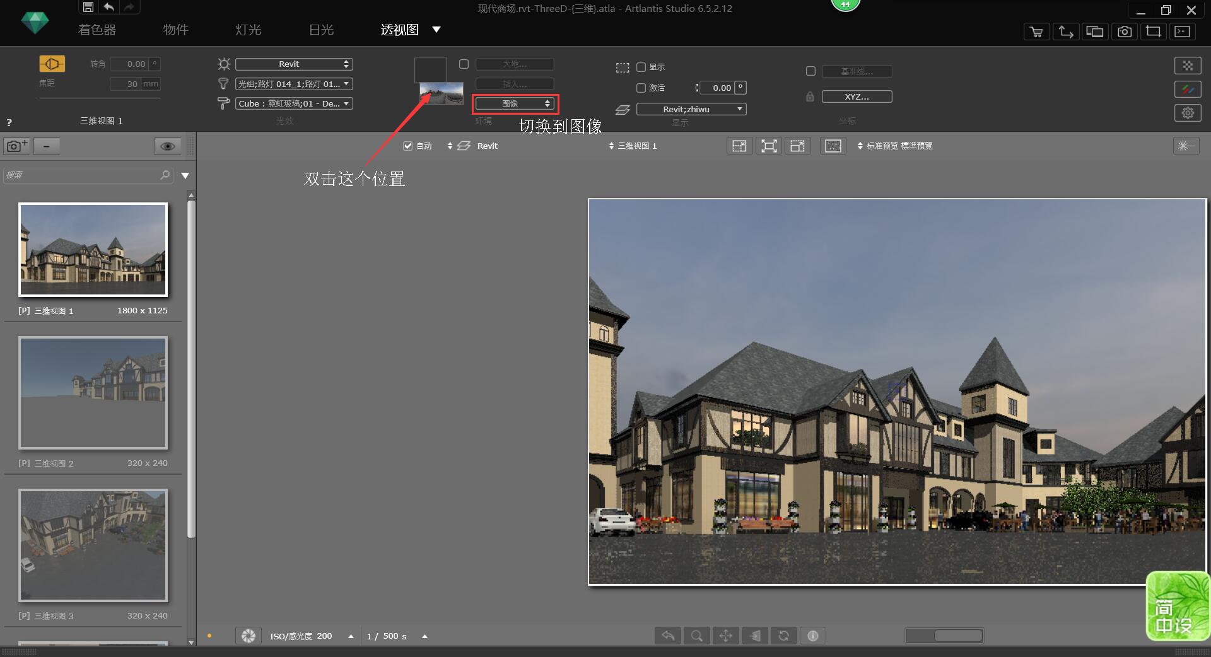The height and width of the screenshot is (657, 1211).
Task: Click the 转角 roll angle field
Action: point(134,64)
